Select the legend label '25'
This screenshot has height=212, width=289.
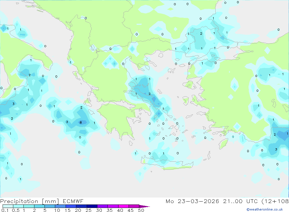(89, 210)
